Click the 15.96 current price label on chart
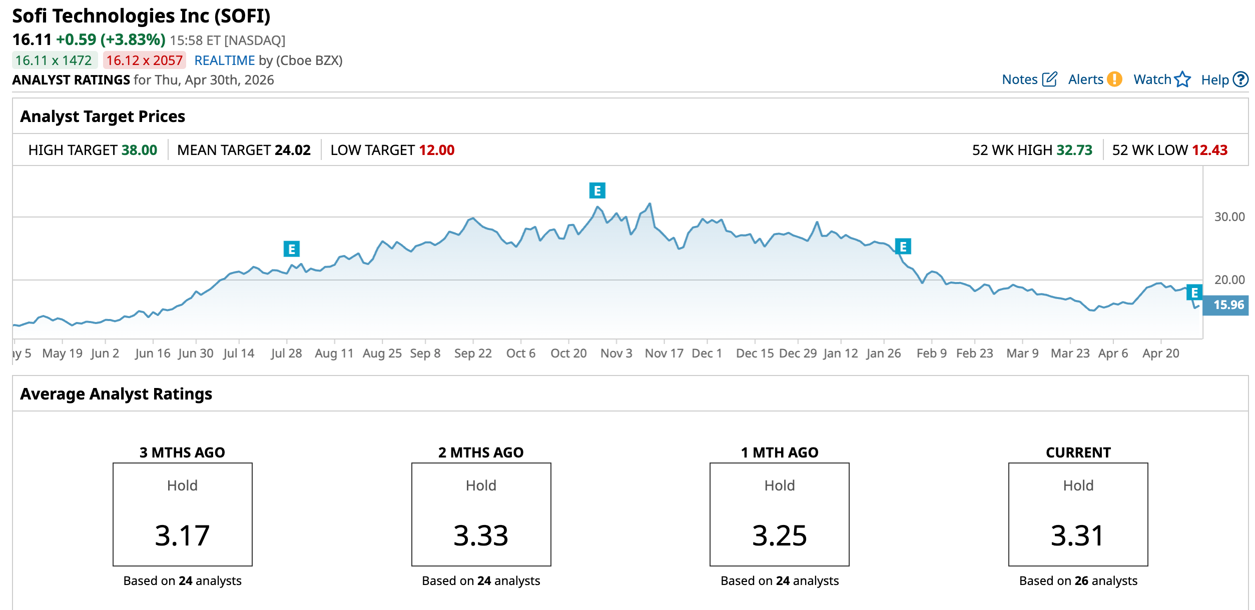The width and height of the screenshot is (1255, 610). pyautogui.click(x=1228, y=305)
